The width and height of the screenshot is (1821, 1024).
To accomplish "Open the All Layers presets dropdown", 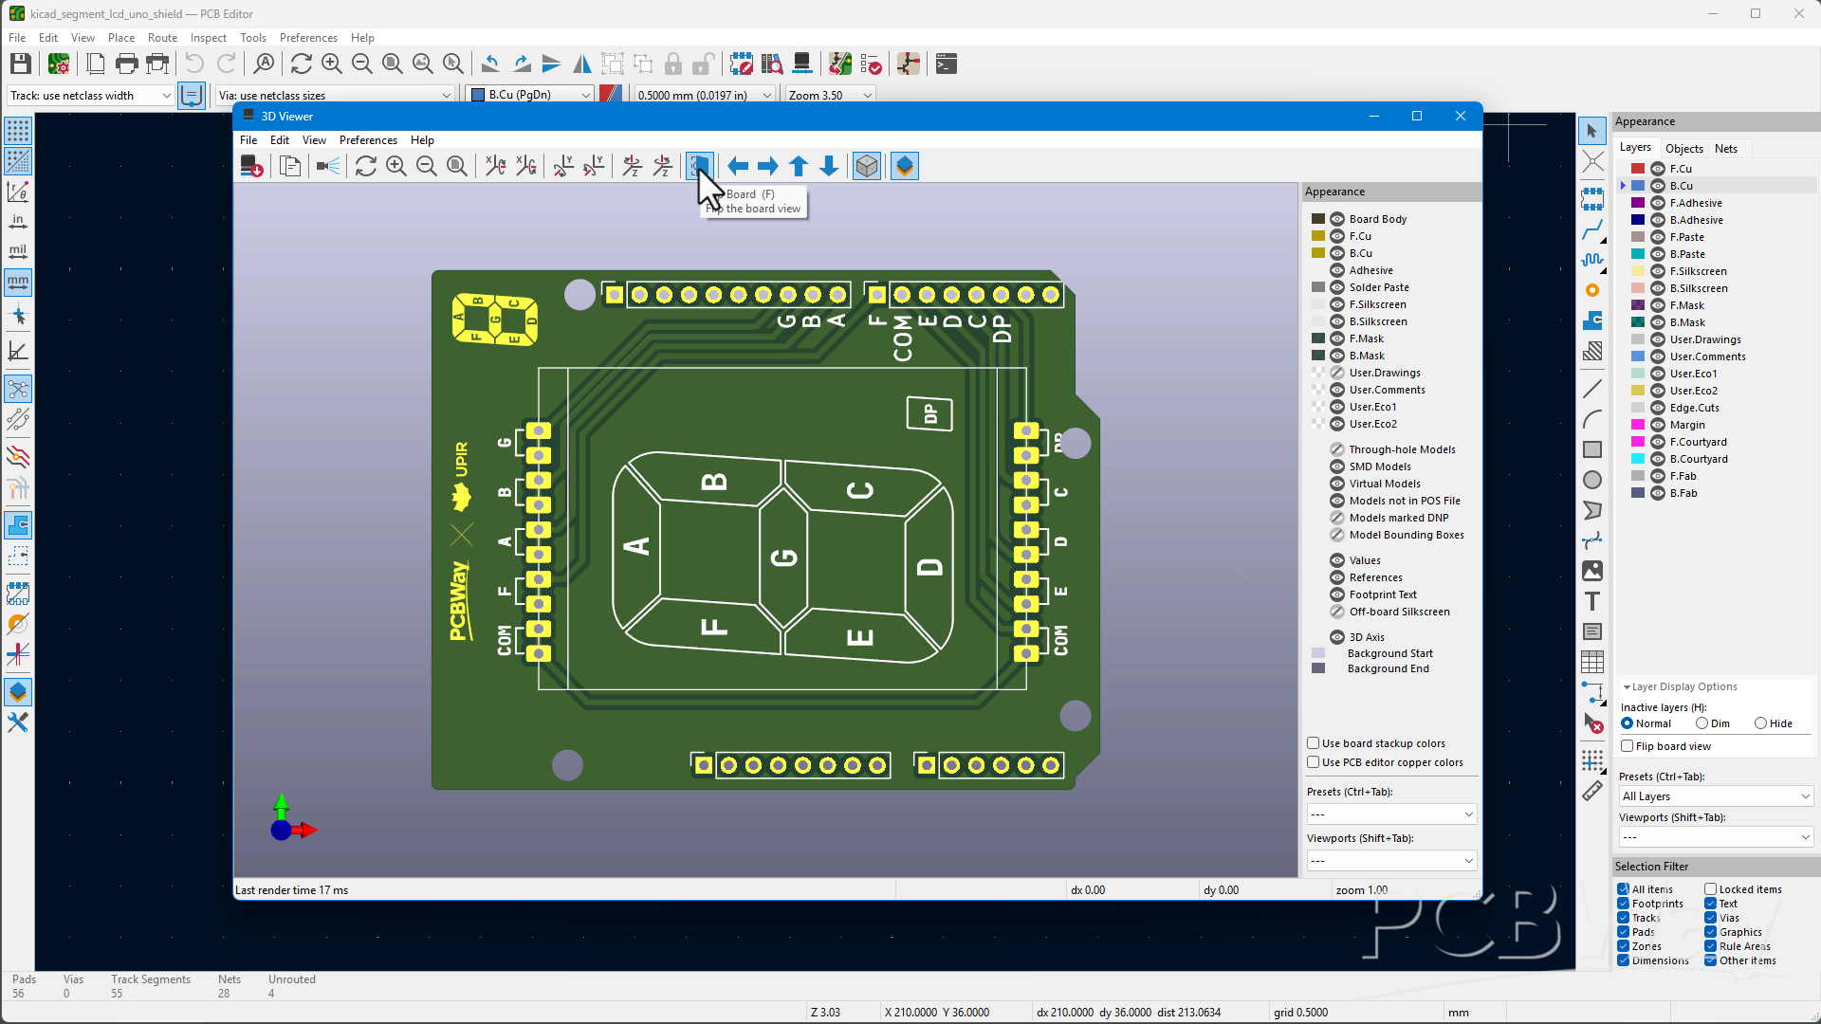I will tap(1716, 796).
